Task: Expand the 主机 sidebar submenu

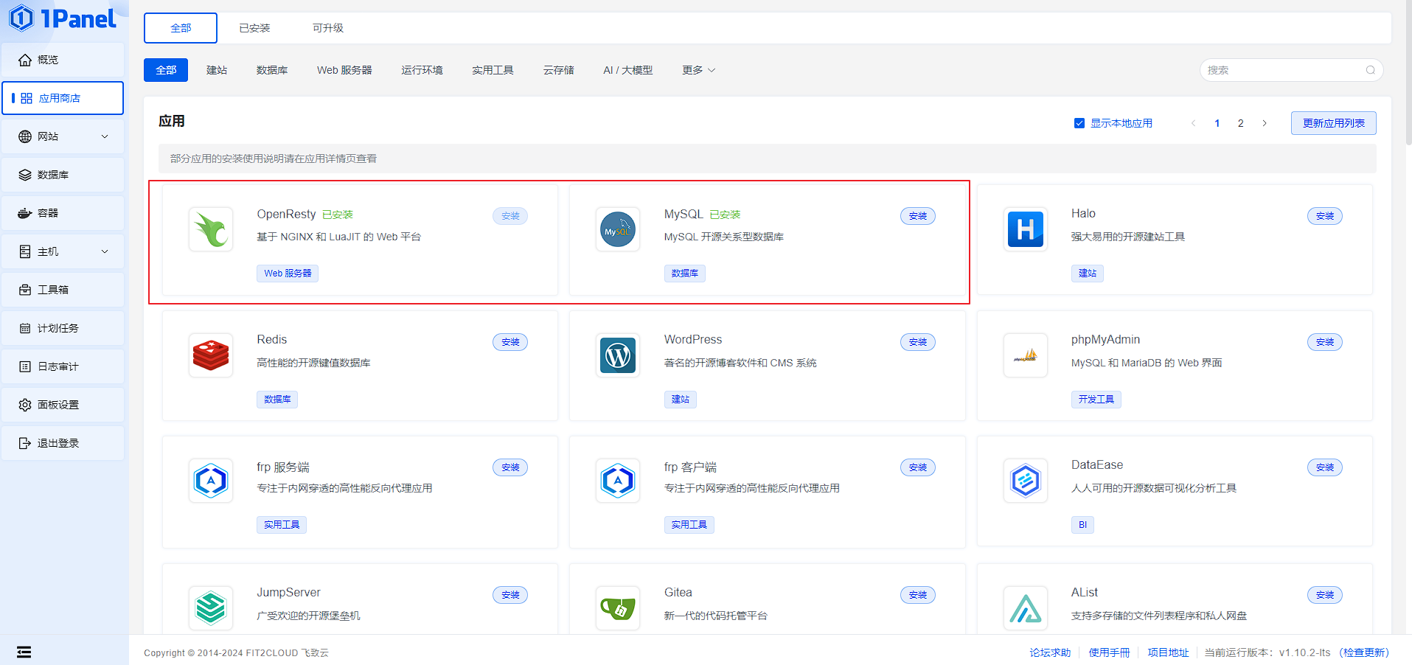Action: click(105, 251)
